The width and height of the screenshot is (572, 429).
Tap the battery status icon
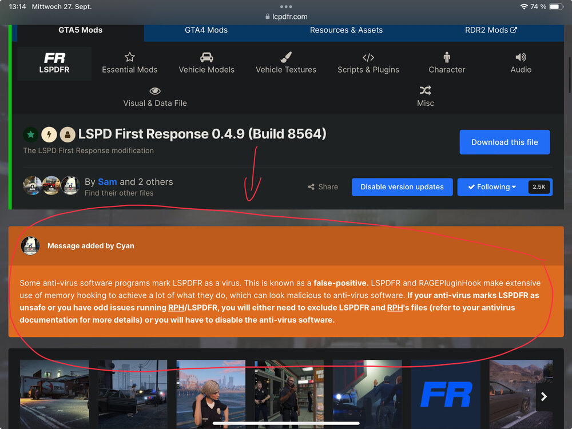[x=556, y=6]
